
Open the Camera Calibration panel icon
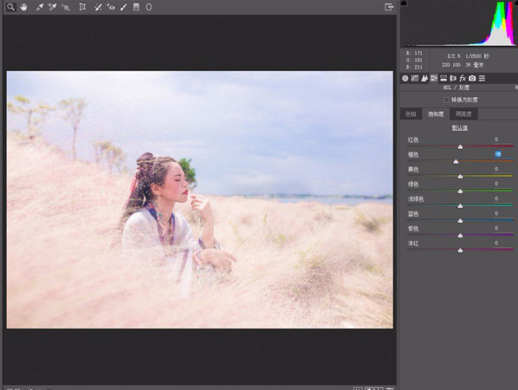472,78
